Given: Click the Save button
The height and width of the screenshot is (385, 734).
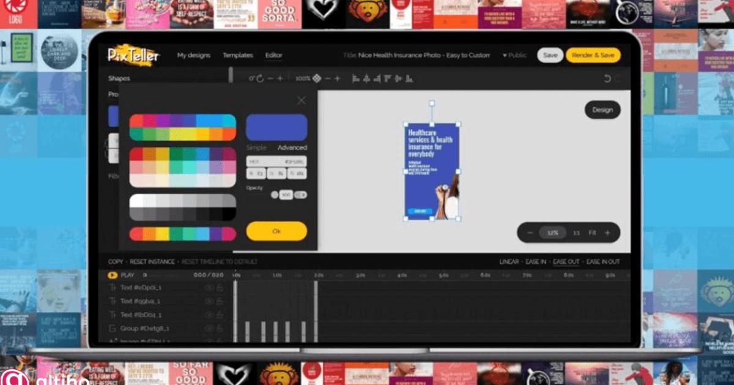Looking at the screenshot, I should (550, 56).
